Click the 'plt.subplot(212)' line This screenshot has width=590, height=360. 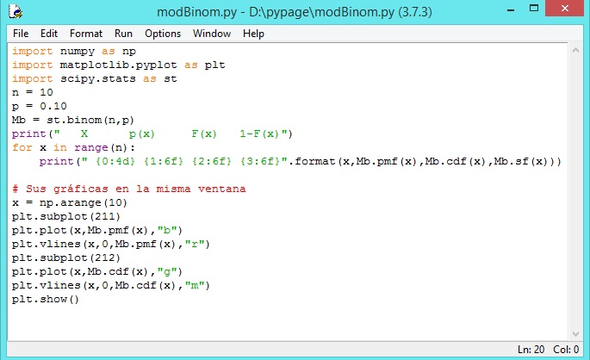66,258
